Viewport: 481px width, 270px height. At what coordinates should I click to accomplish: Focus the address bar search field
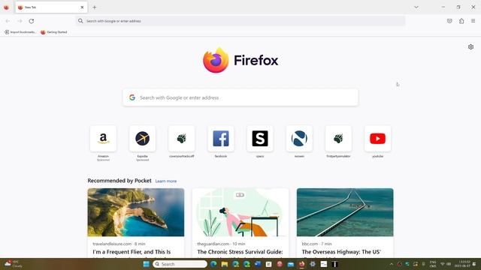point(240,21)
